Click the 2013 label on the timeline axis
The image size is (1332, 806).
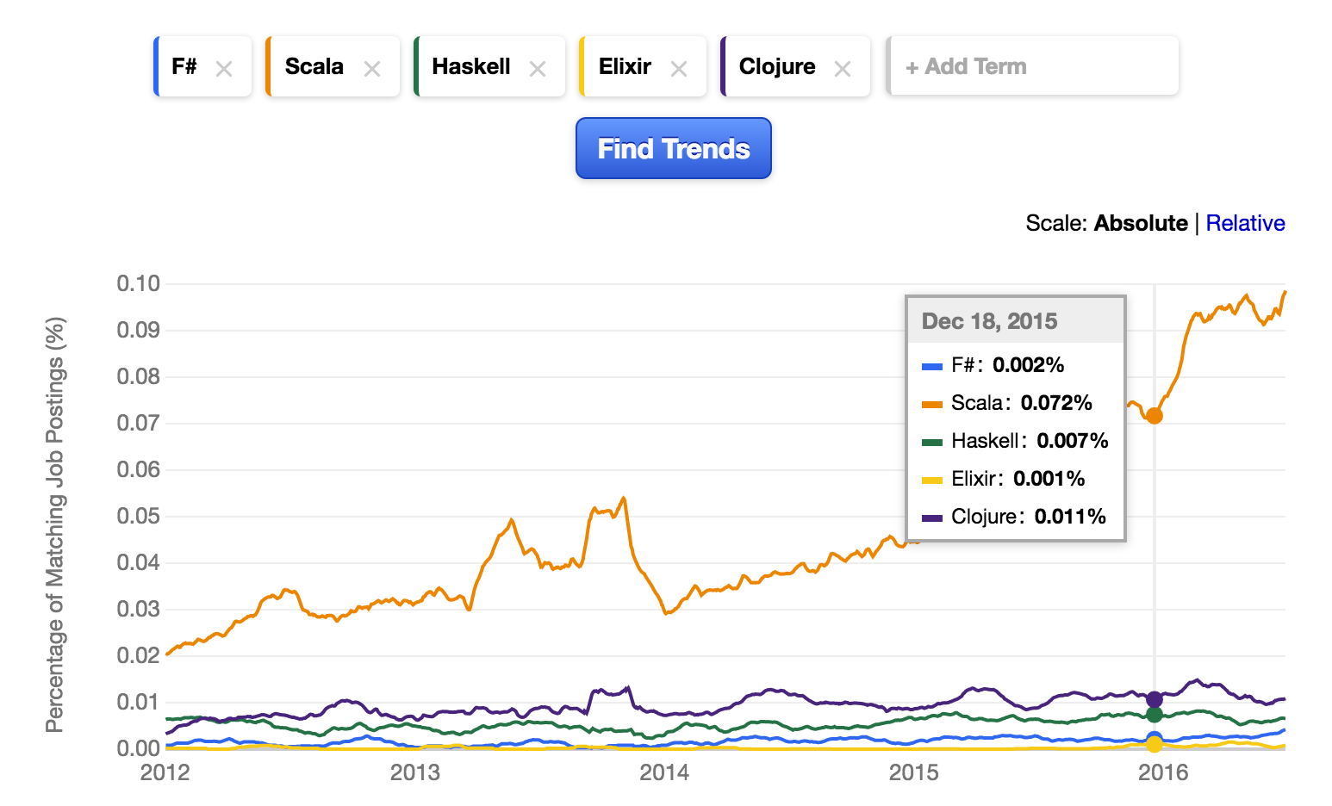coord(414,772)
